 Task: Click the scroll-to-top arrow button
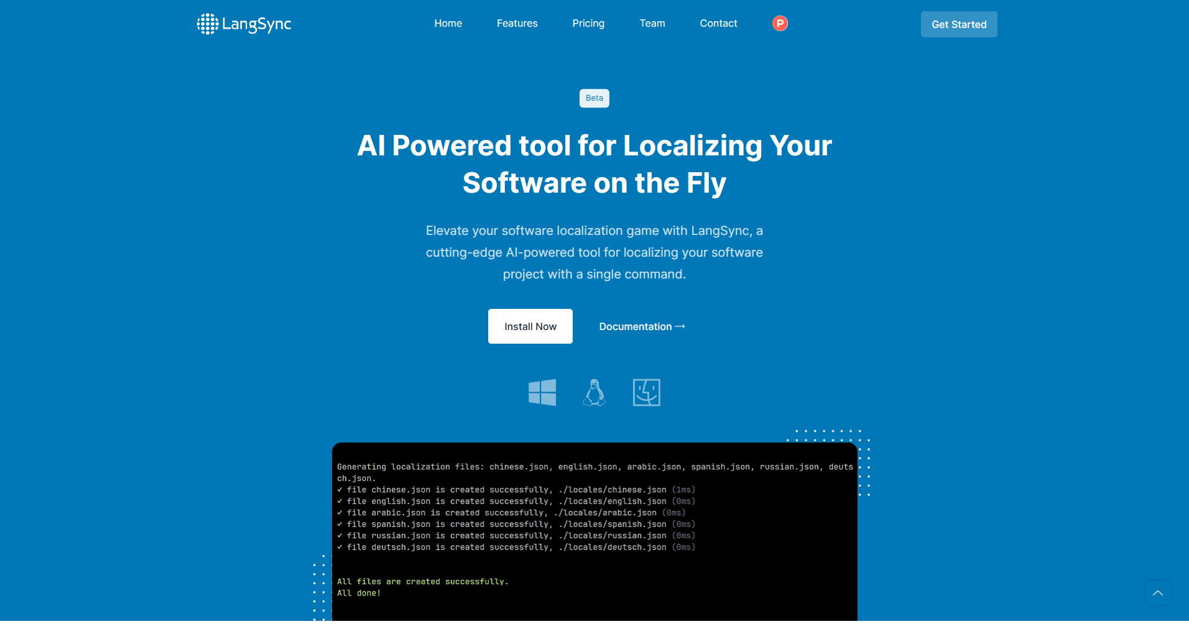pyautogui.click(x=1157, y=592)
